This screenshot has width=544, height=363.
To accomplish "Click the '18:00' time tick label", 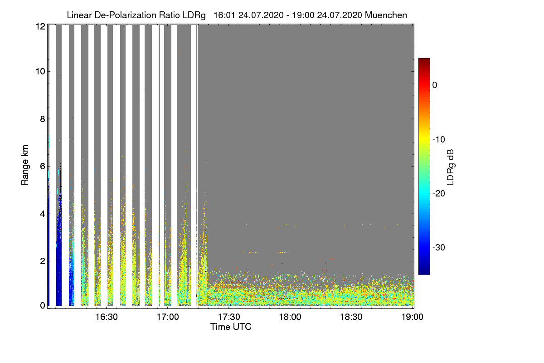I will [x=290, y=317].
